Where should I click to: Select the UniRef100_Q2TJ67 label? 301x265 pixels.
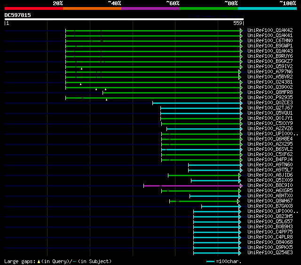coord(270,108)
